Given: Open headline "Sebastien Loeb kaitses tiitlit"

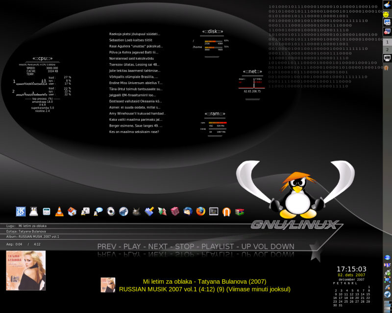Looking at the screenshot, I should tap(131, 40).
